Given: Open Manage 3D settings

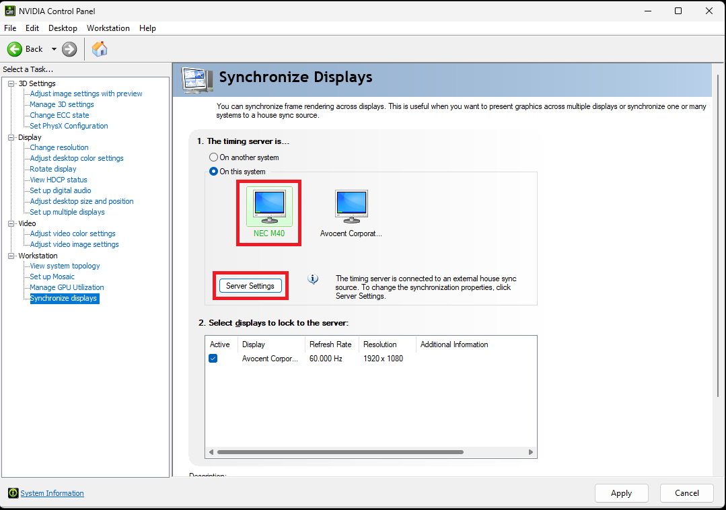Looking at the screenshot, I should click(62, 104).
